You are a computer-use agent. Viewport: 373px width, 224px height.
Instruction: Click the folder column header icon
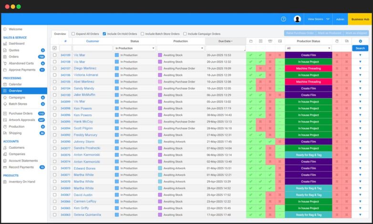click(251, 41)
